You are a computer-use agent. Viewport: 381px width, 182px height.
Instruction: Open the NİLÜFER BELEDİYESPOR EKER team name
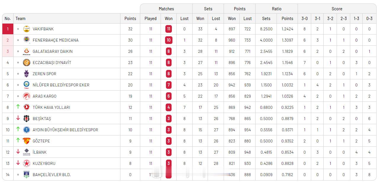61,85
